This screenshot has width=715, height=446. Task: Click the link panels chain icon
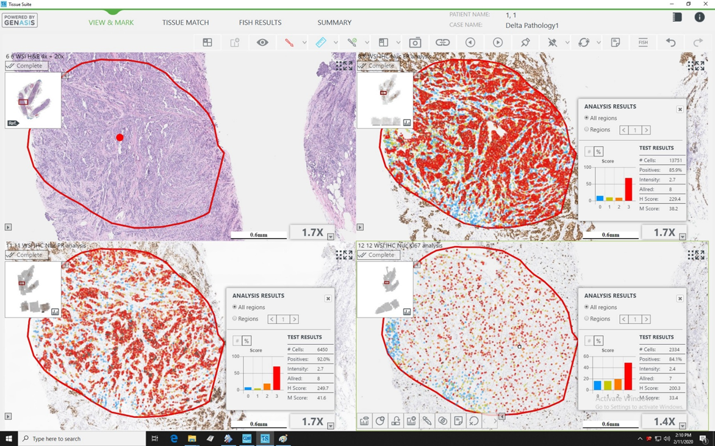[442, 43]
